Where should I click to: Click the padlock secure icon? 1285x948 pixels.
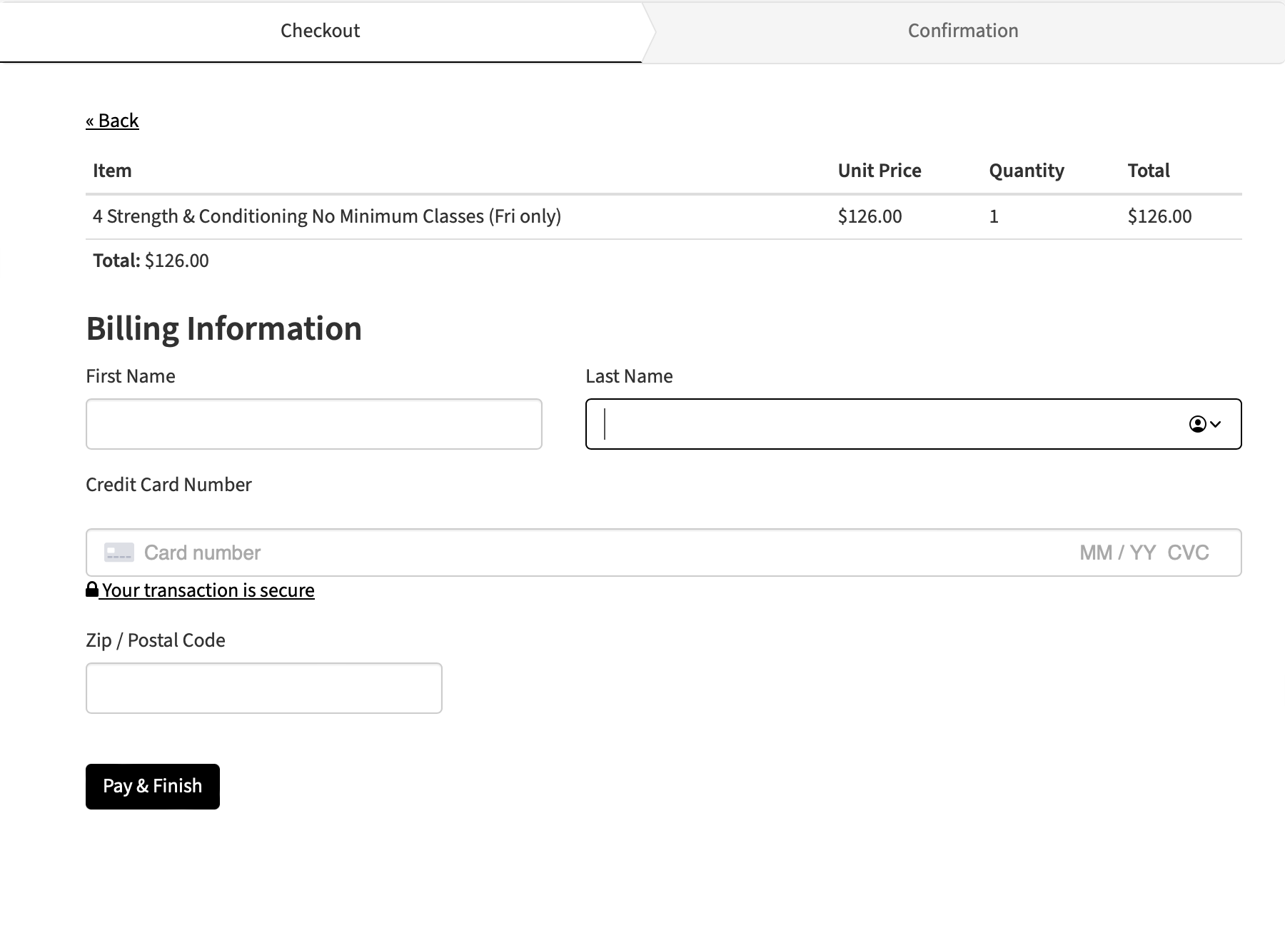pyautogui.click(x=92, y=589)
